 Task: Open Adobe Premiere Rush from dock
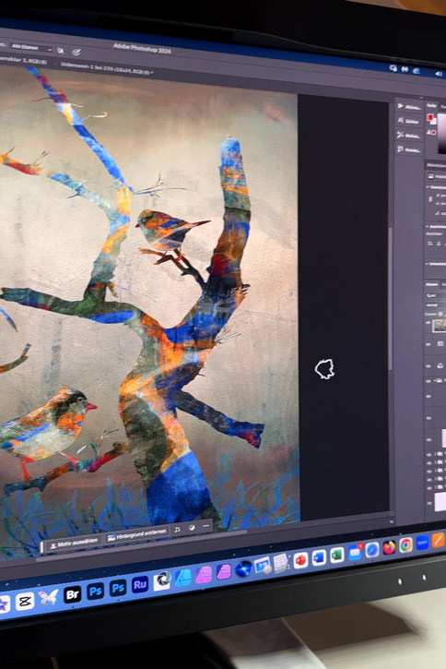tap(140, 584)
